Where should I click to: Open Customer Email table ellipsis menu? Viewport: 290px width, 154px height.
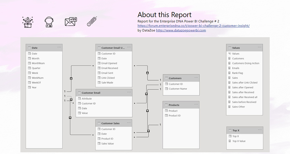(x=129, y=92)
